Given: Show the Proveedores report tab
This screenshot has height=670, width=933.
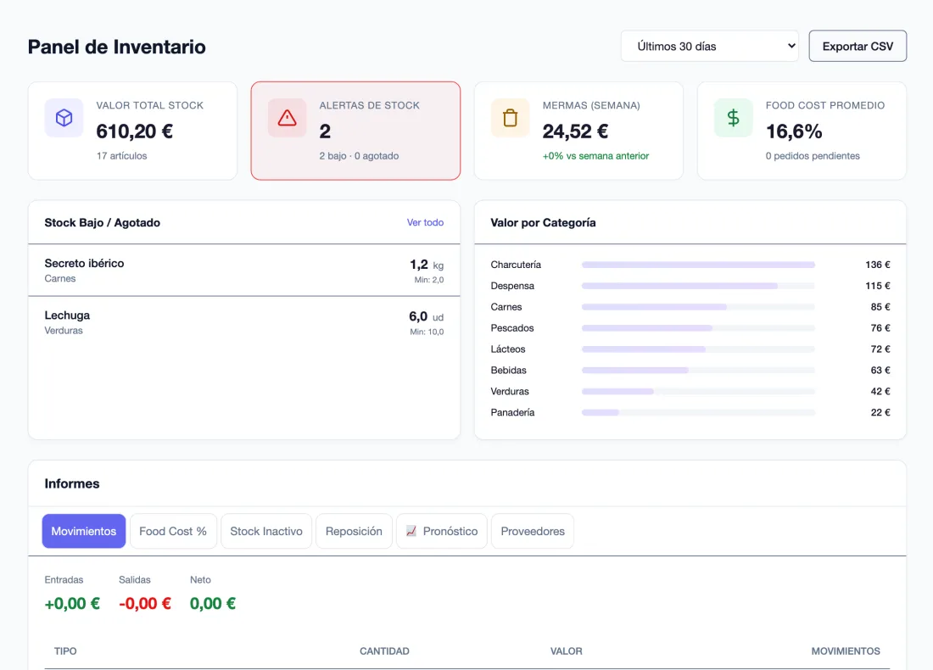Looking at the screenshot, I should point(533,531).
